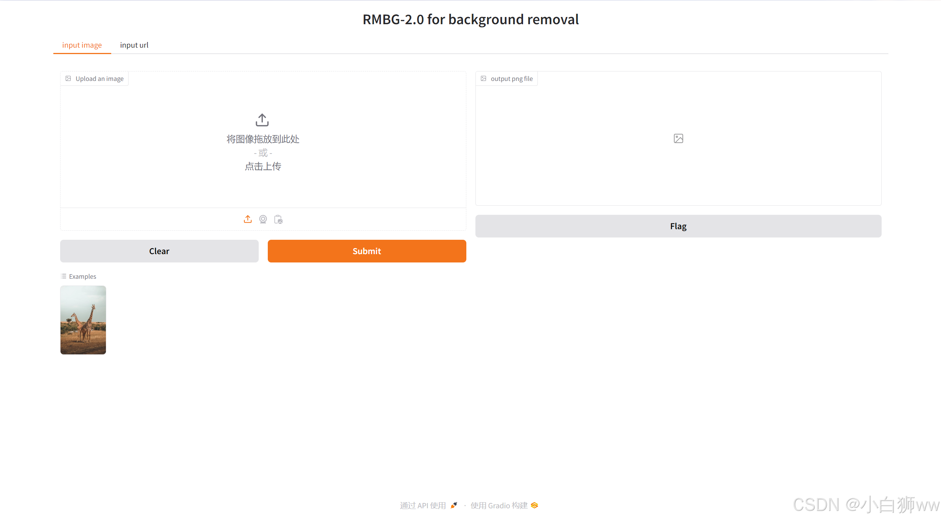Load the giraffe example thumbnail
941x520 pixels.
coord(83,320)
